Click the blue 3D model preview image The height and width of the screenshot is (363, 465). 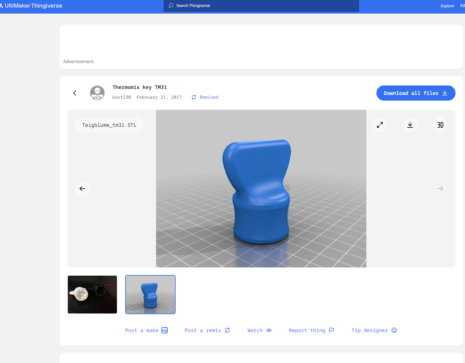[x=261, y=189]
